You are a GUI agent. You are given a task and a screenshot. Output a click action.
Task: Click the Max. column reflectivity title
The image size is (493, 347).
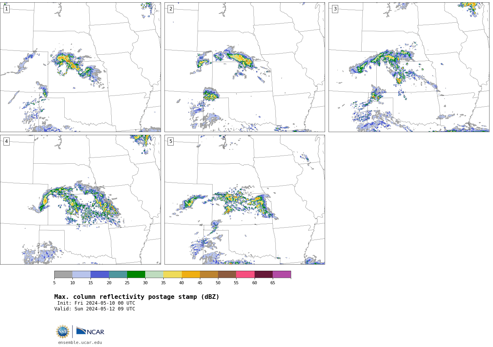tap(137, 297)
